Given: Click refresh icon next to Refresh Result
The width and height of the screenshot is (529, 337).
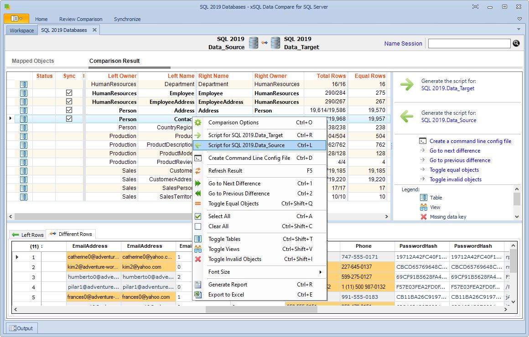Looking at the screenshot, I should point(198,171).
